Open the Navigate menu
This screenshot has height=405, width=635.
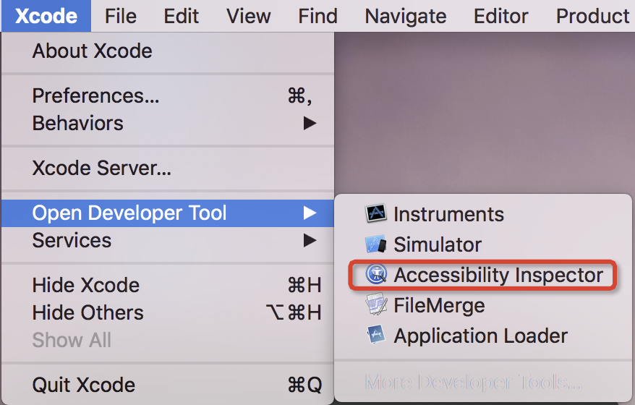(406, 16)
